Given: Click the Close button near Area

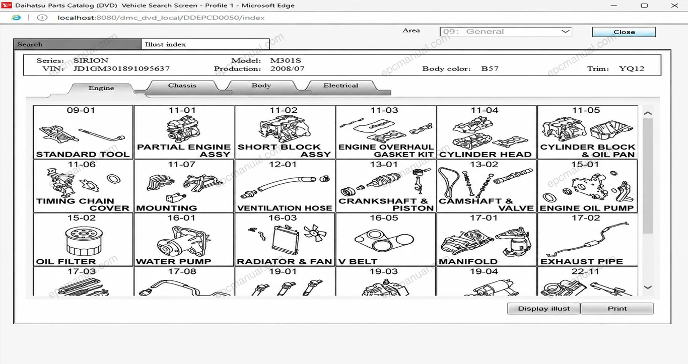Looking at the screenshot, I should point(624,32).
